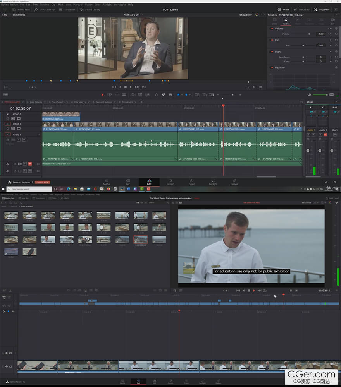
Task: Switch to the Fusion page
Action: coord(170,182)
